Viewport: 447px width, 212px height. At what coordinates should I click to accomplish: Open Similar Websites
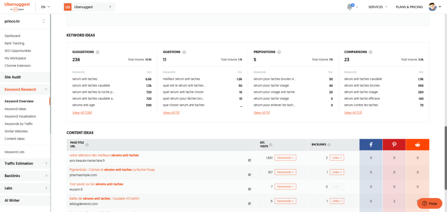click(x=16, y=131)
